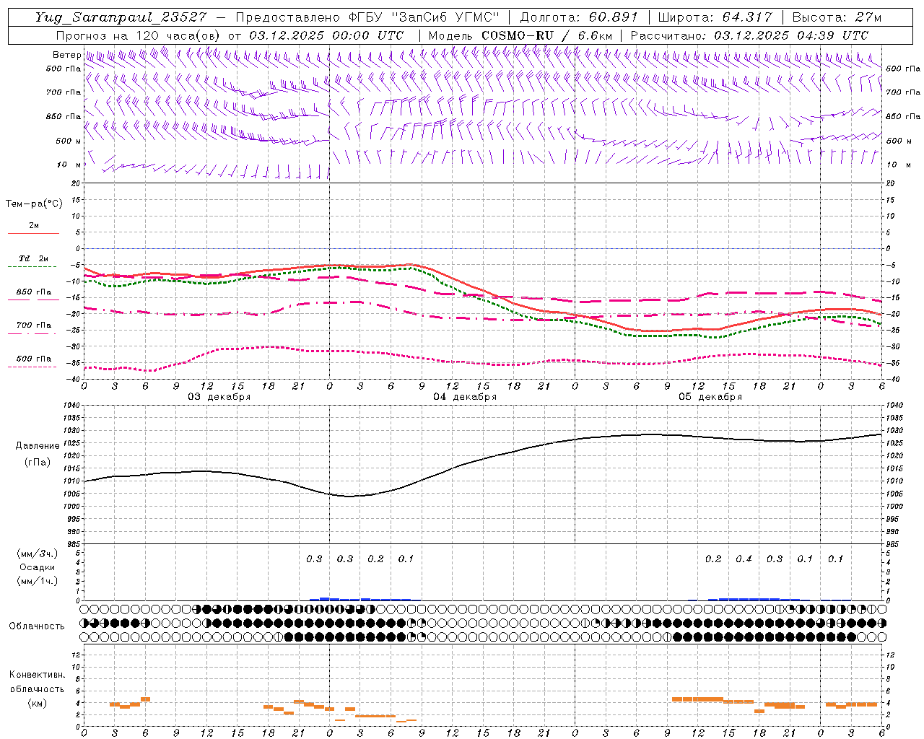
Task: Click the station name Yug_Saranpaul_23527
Action: [121, 17]
